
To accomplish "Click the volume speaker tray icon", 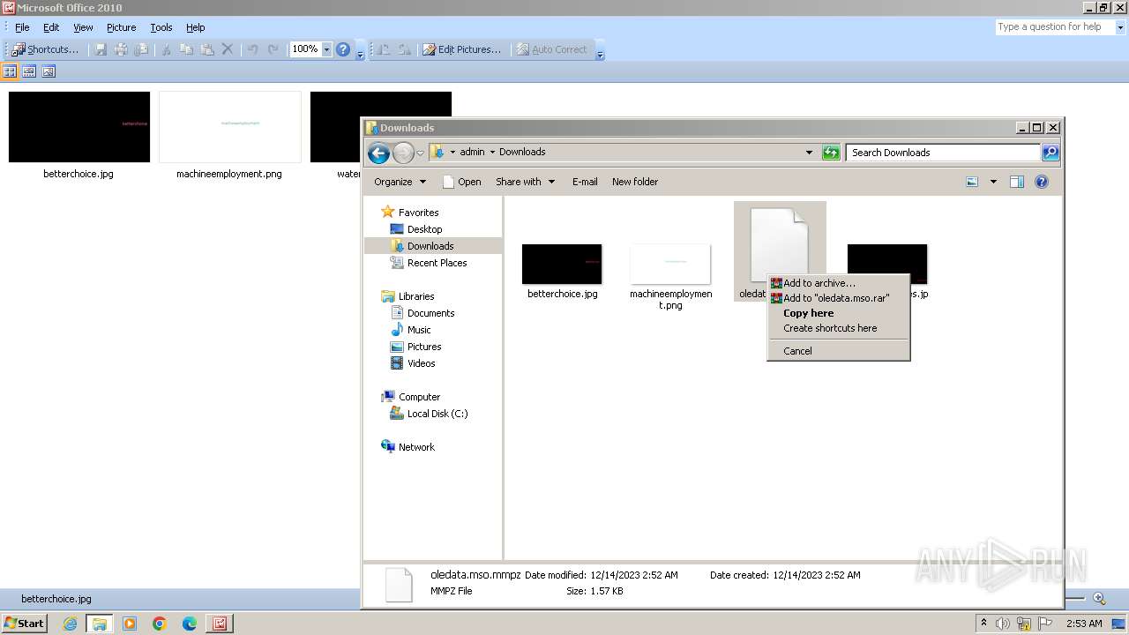I will pos(1003,624).
